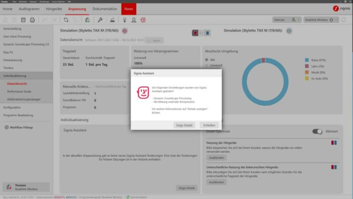Toggle the Smart Optimizer 'Aktiviert' switch
This screenshot has width=353, height=199.
tap(317, 131)
